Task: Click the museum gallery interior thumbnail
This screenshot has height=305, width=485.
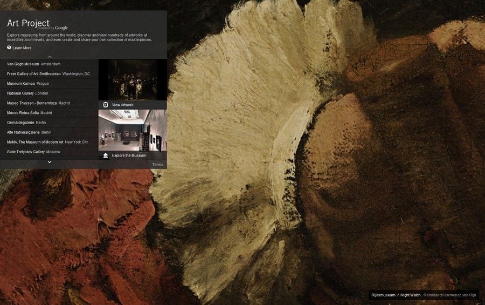Action: point(133,130)
